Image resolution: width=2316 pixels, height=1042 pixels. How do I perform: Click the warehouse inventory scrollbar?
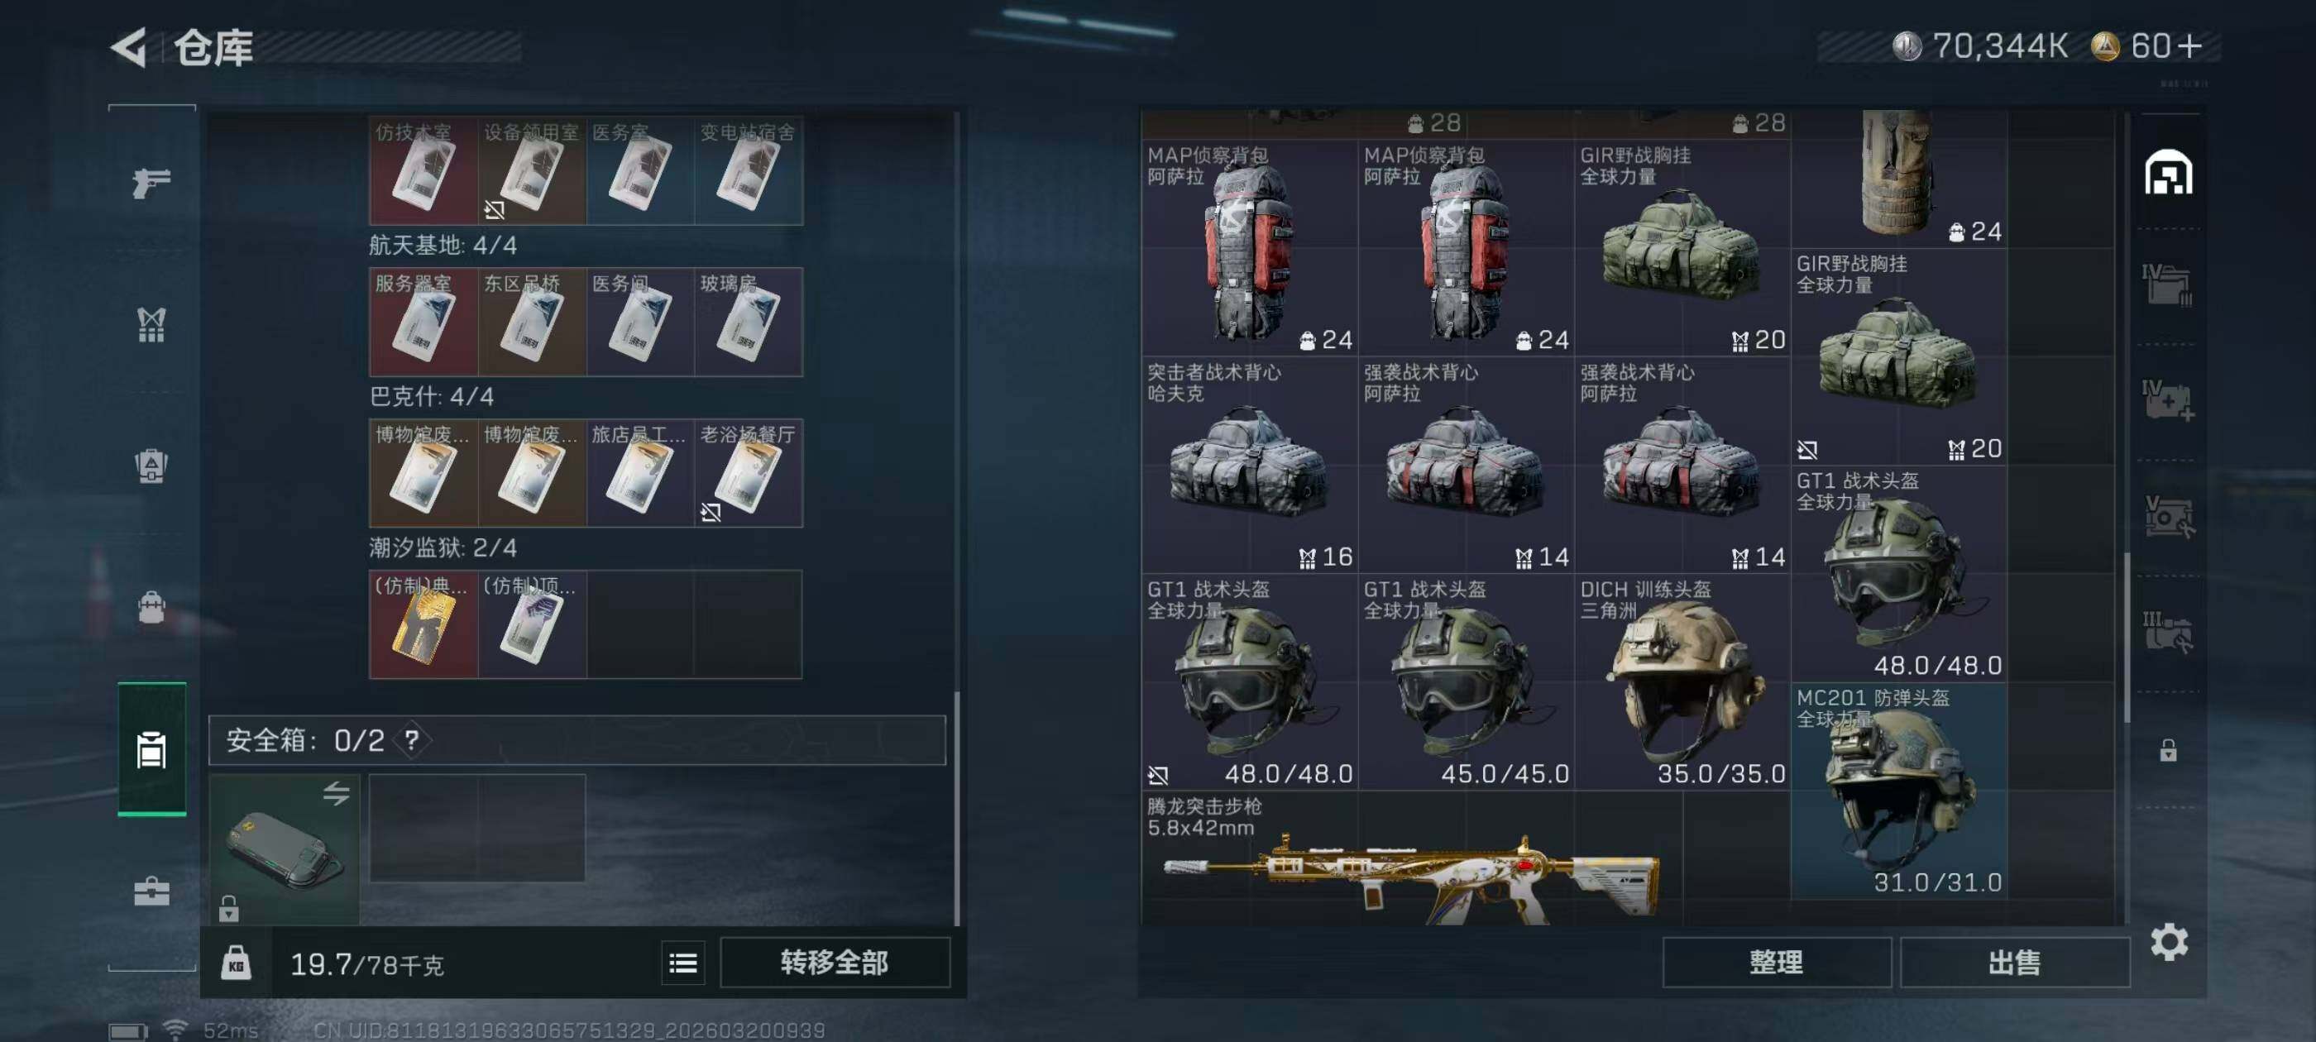point(2127,638)
